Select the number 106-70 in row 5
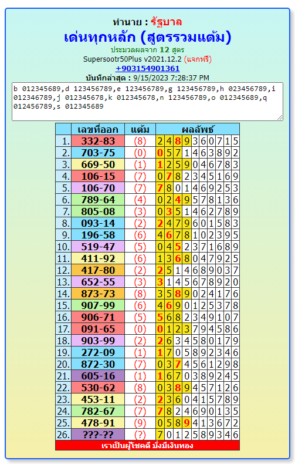This screenshot has width=295, height=464. click(x=98, y=188)
